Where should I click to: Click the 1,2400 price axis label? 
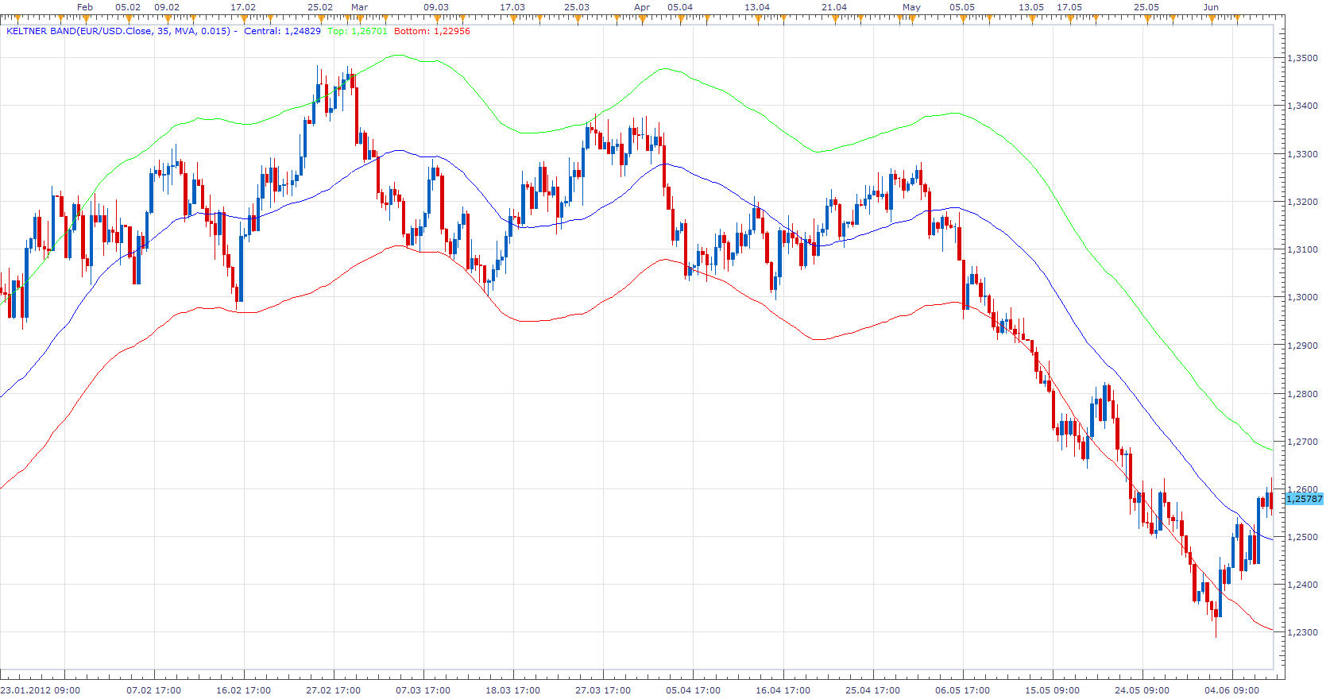(x=1303, y=585)
